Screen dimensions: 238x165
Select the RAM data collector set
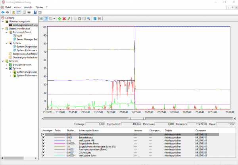tap(19, 36)
